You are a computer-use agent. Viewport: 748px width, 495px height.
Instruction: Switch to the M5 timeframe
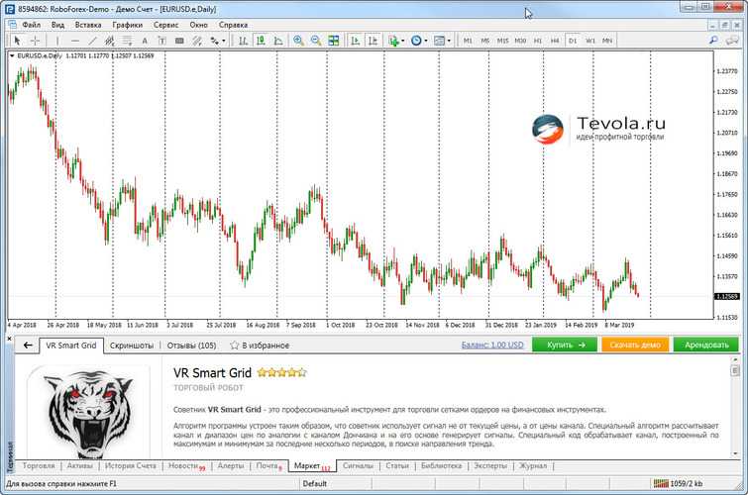[485, 41]
